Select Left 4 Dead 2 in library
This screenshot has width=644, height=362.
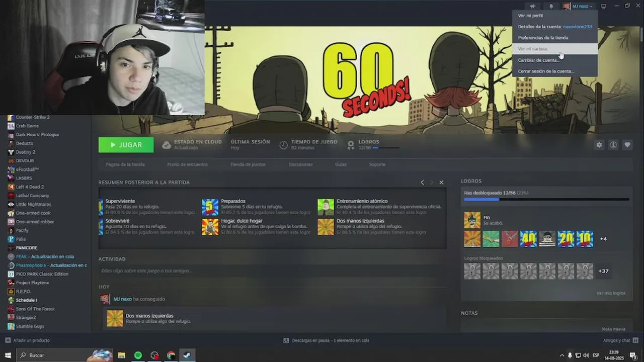[x=30, y=187]
